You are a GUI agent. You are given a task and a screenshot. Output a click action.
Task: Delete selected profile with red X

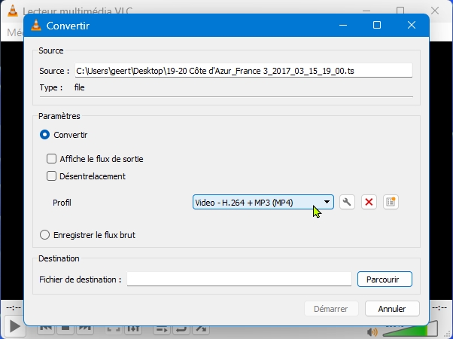tap(369, 202)
